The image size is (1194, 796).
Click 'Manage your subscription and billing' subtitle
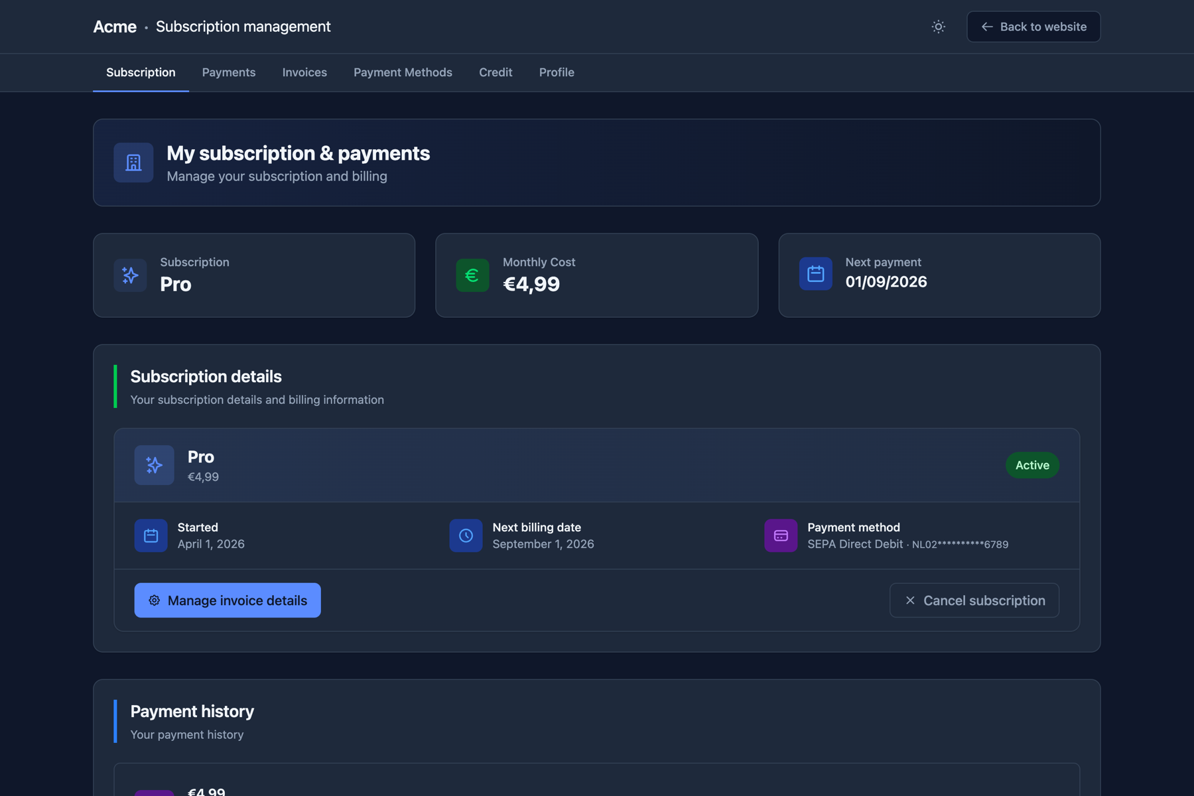[x=277, y=176]
